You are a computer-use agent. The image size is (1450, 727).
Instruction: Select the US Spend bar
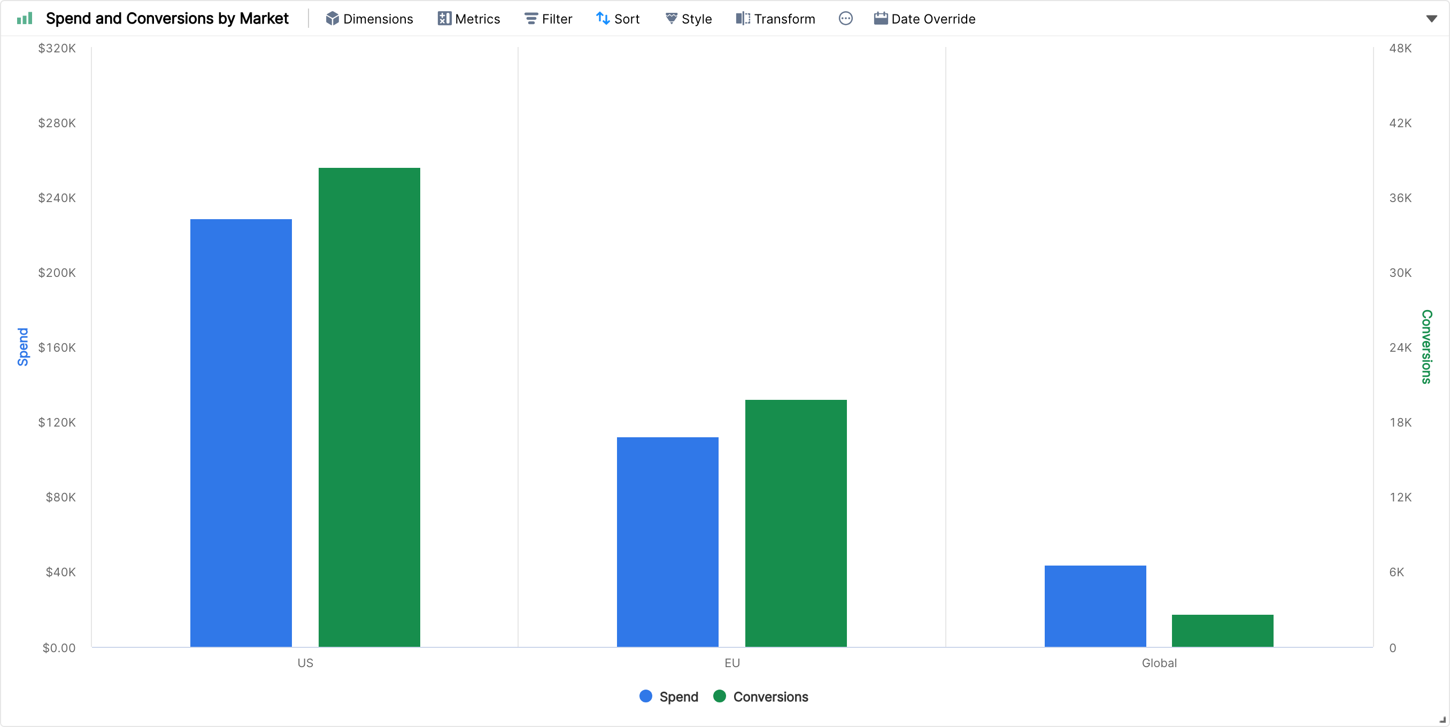click(241, 432)
